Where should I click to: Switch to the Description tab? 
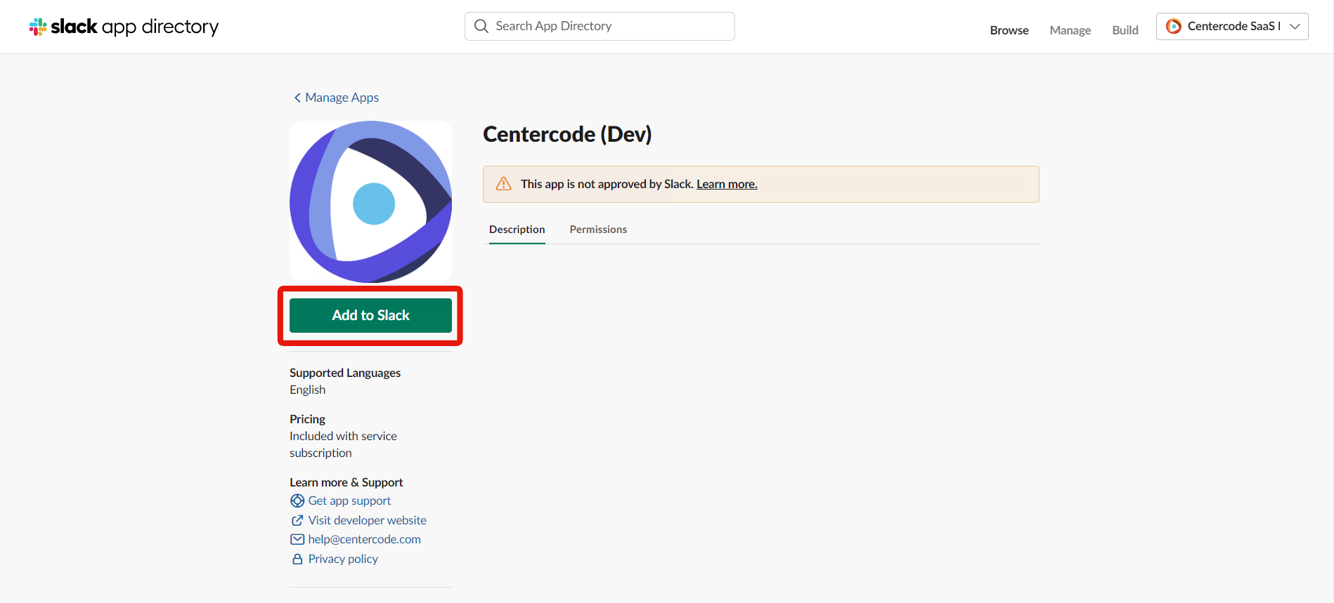coord(517,230)
